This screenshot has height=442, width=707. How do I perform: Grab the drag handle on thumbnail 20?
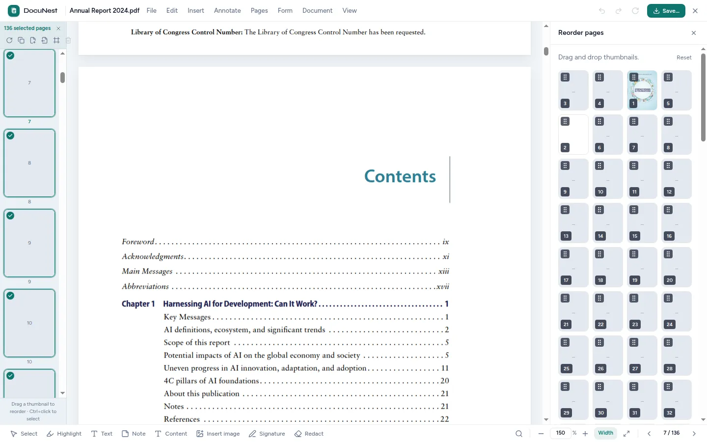click(668, 254)
